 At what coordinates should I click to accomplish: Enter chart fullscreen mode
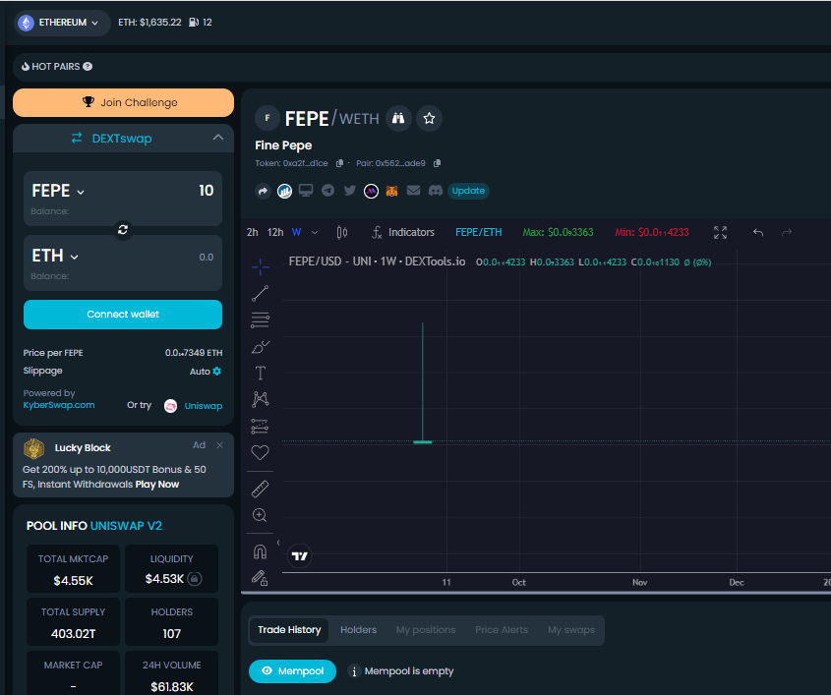[x=720, y=232]
